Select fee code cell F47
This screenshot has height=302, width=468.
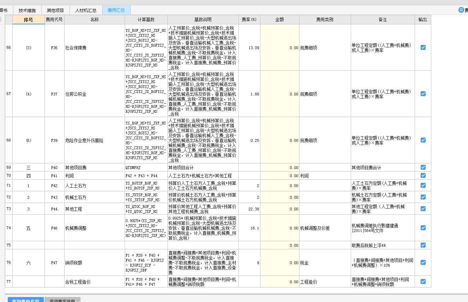pos(54,262)
